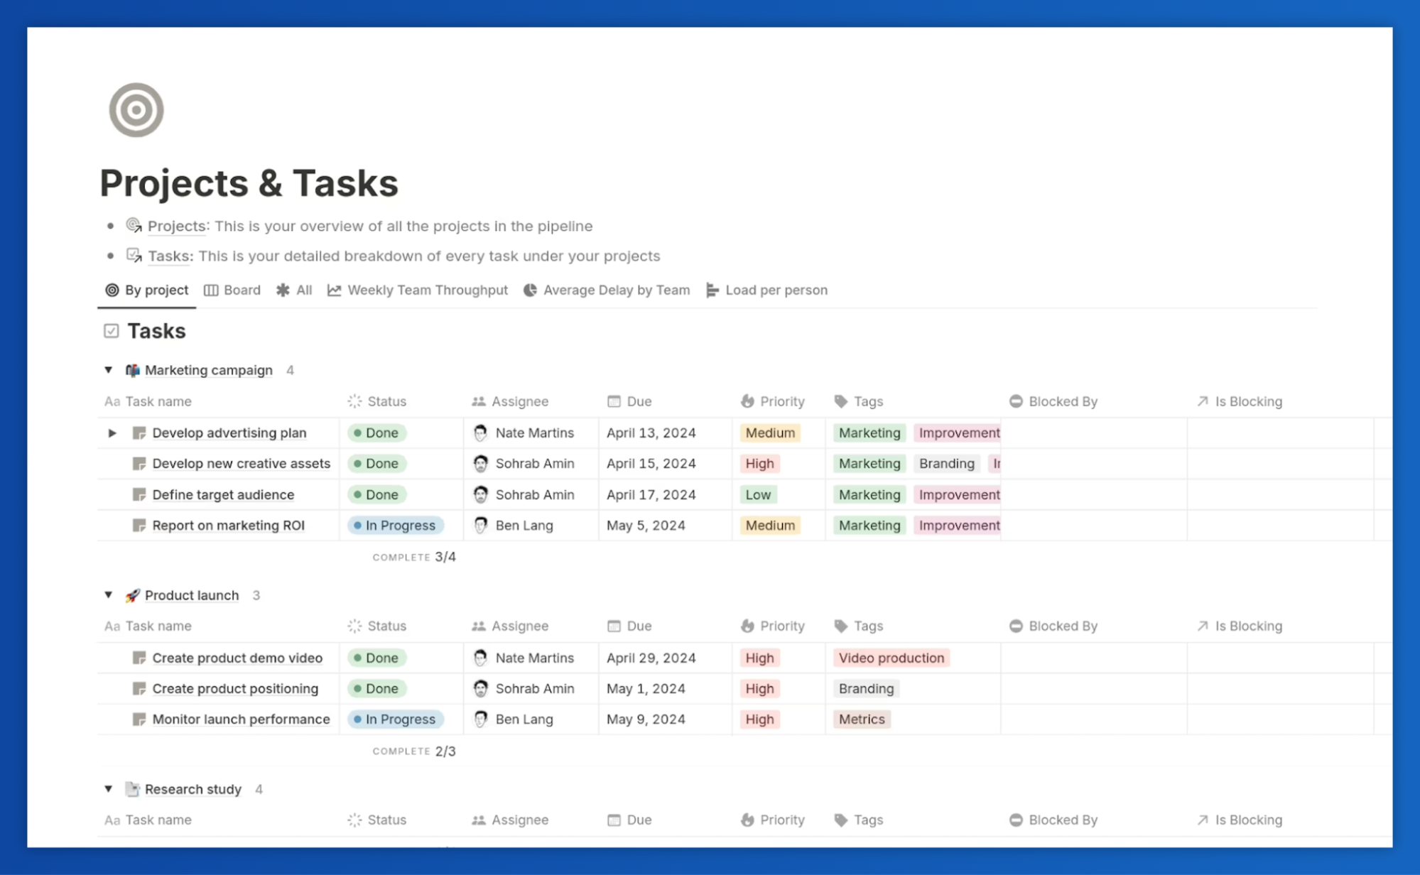Screen dimensions: 1420x875
Task: Click Low priority of Define target audience
Action: (758, 494)
